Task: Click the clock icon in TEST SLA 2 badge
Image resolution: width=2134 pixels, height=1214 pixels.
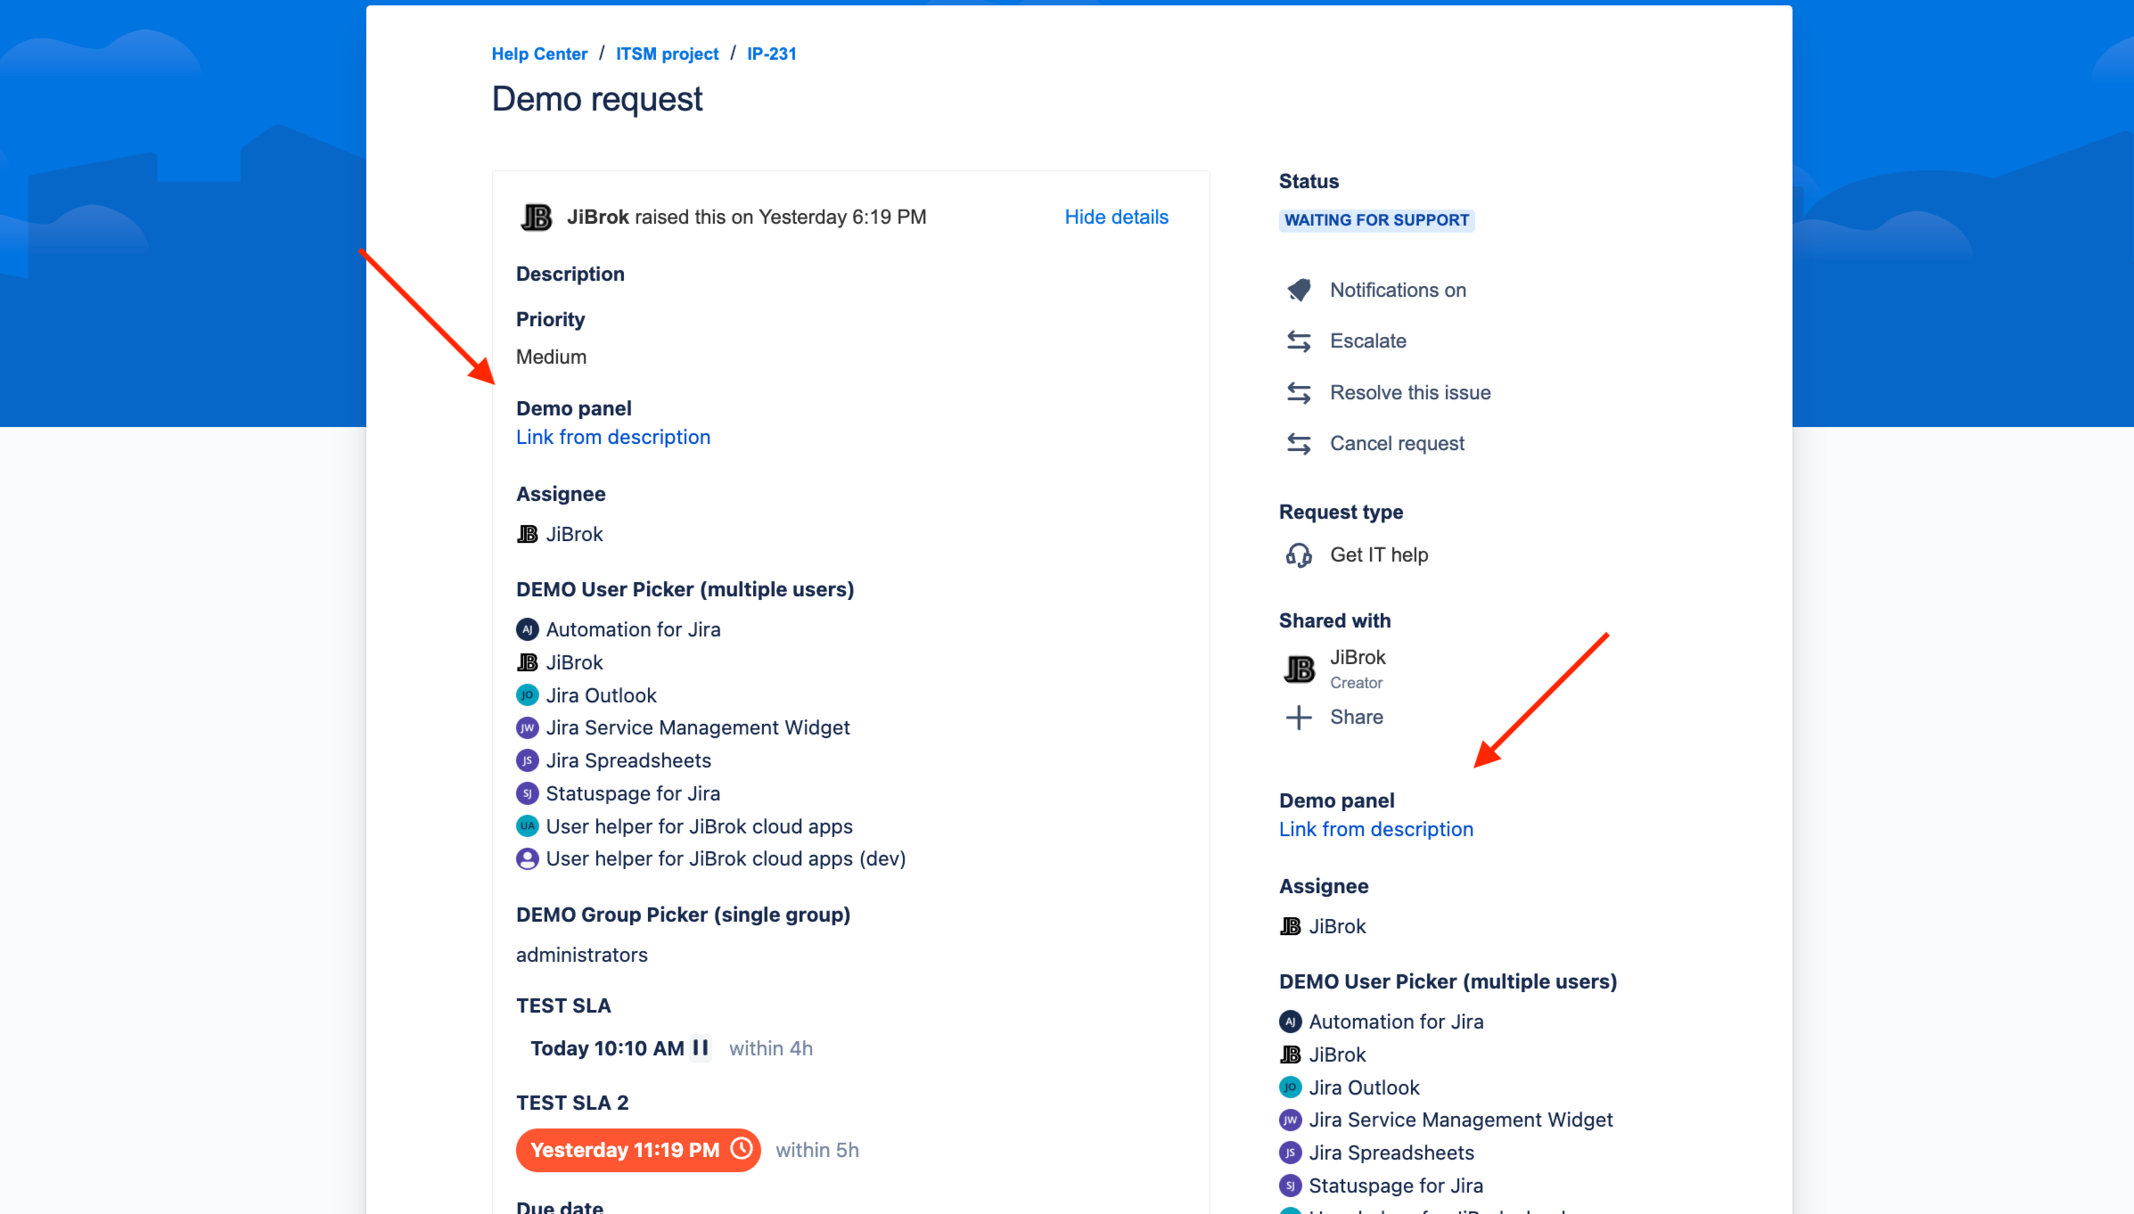Action: (x=741, y=1150)
